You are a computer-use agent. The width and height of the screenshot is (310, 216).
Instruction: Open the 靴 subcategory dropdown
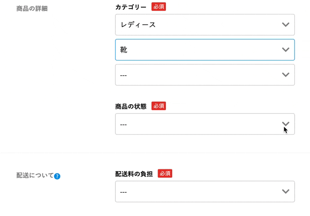(x=205, y=50)
